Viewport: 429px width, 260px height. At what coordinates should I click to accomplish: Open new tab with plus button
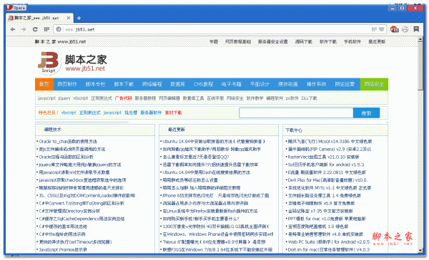[x=79, y=19]
